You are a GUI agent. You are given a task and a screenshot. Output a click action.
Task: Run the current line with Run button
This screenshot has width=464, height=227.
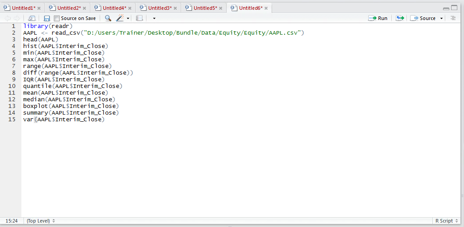[378, 18]
